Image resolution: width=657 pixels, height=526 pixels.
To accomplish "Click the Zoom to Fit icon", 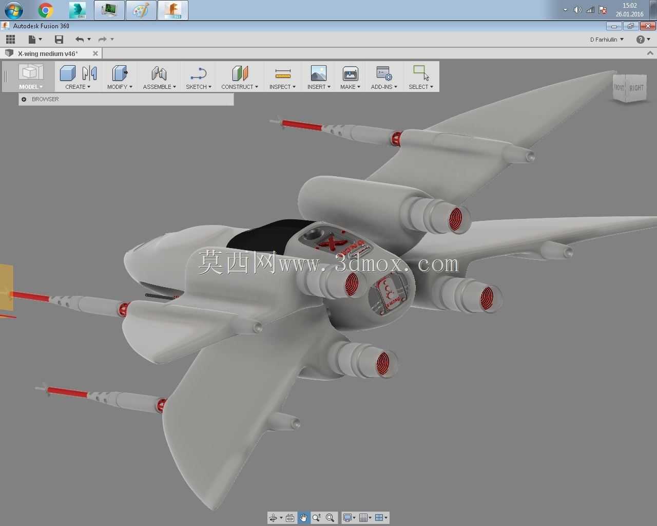I will click(x=330, y=518).
